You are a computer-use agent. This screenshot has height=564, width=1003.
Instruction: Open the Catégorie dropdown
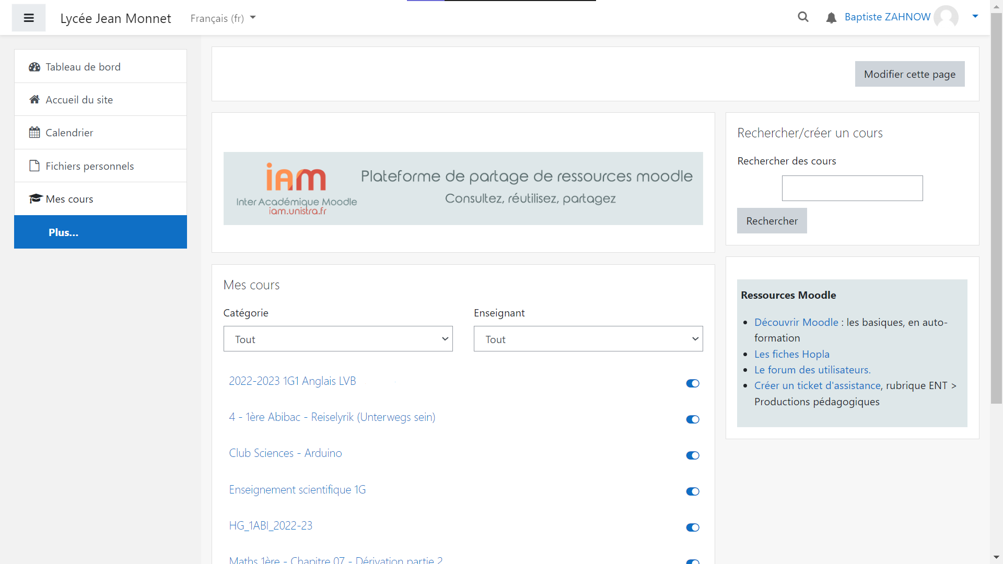click(x=338, y=339)
